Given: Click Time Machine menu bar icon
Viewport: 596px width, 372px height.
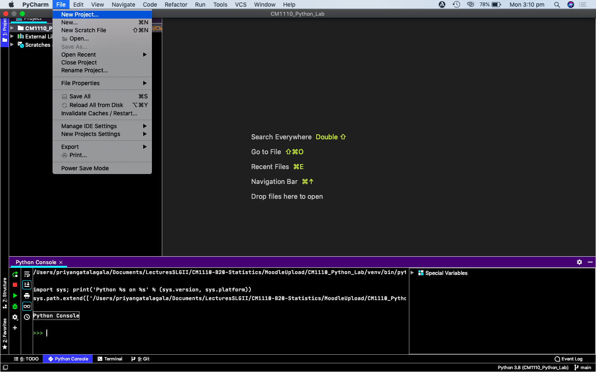Looking at the screenshot, I should click(456, 5).
